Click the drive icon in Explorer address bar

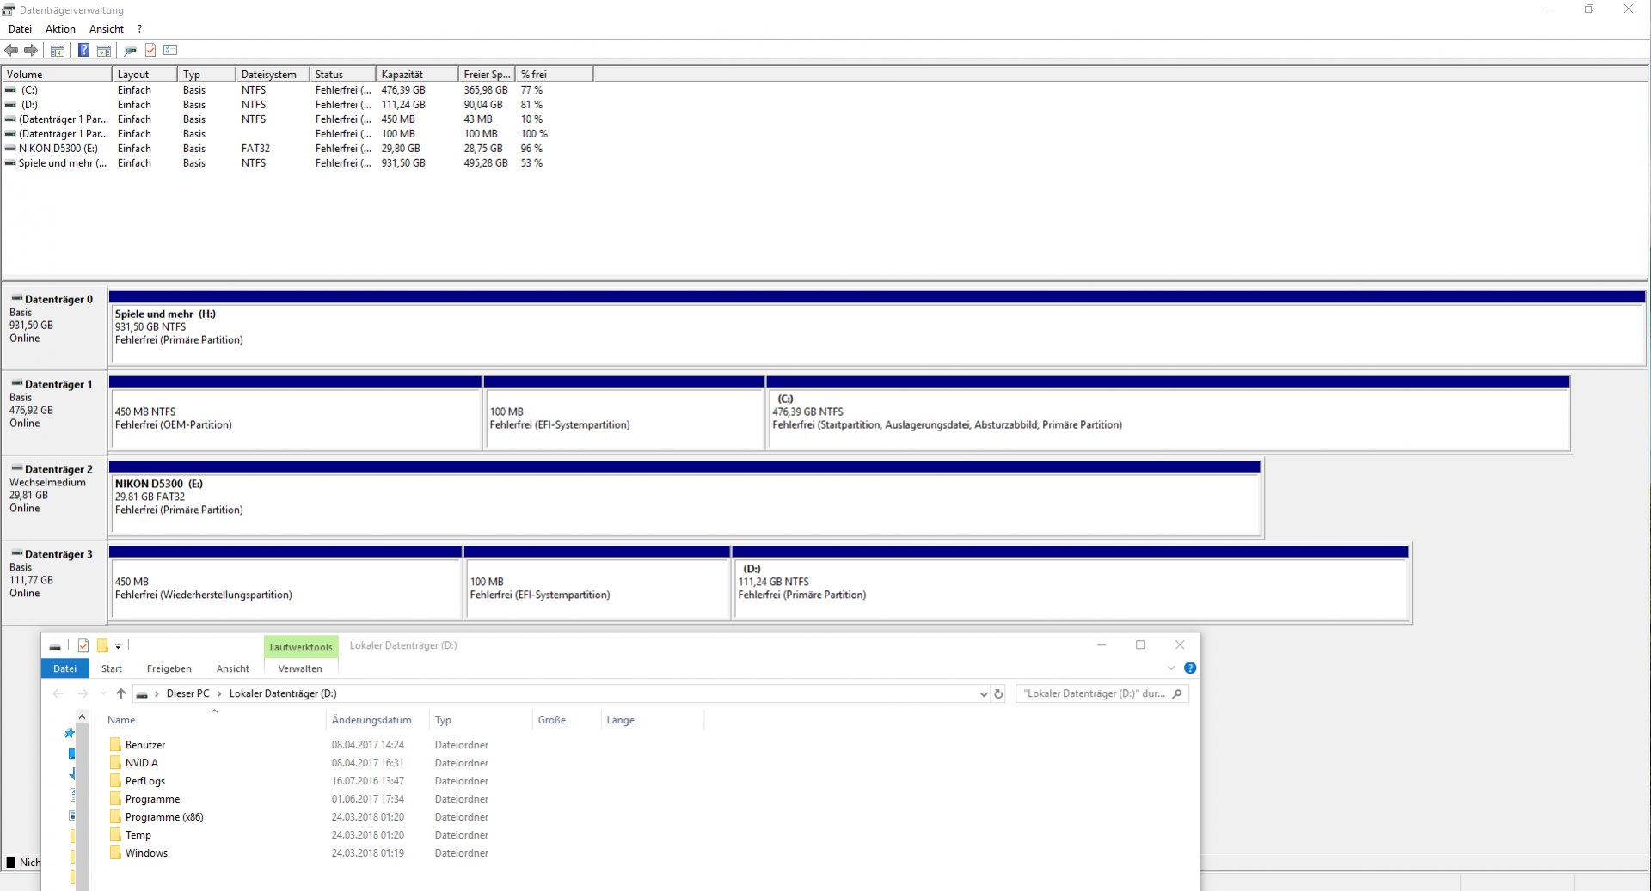point(142,694)
